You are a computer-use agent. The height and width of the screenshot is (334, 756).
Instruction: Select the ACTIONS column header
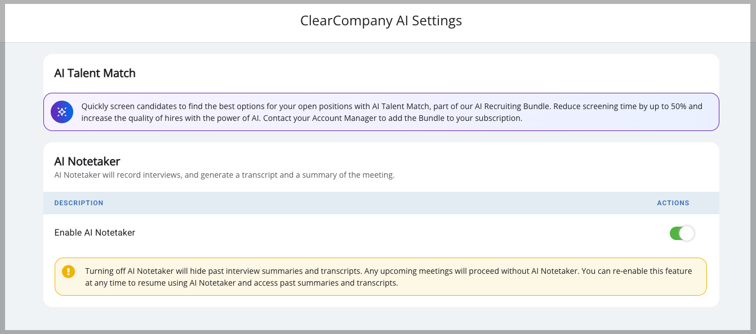673,203
